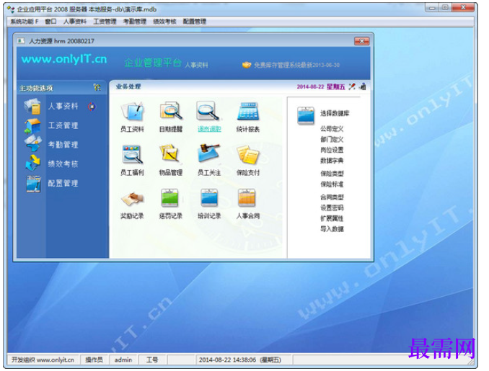The image size is (489, 371).
Task: Click the 业务处理 panel heading
Action: [128, 86]
